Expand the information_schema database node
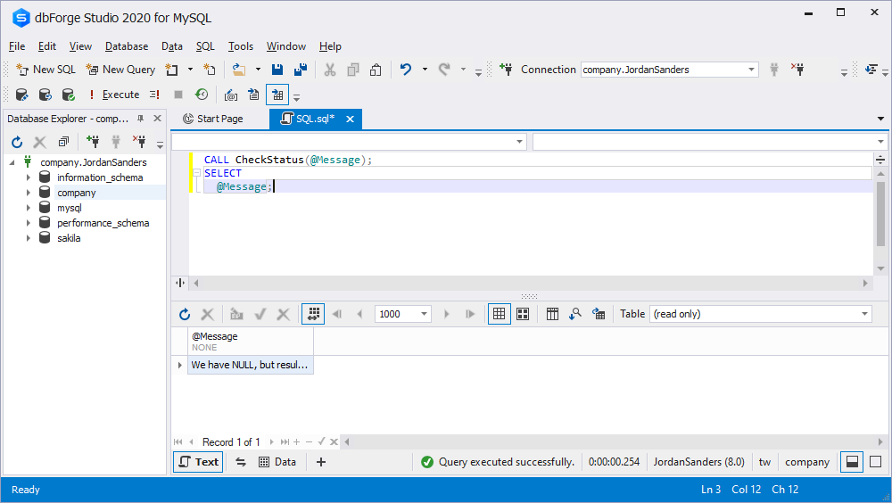The image size is (892, 503). (28, 177)
